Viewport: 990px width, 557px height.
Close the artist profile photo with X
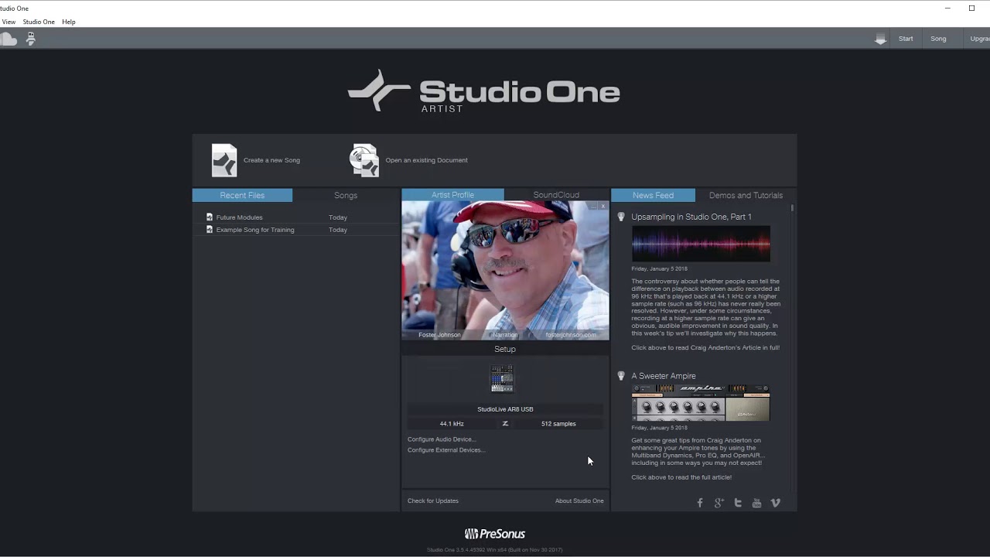point(603,206)
